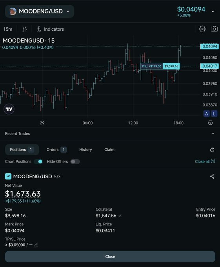
Task: Click the 0.04017 entry price axis label
Action: click(x=209, y=66)
